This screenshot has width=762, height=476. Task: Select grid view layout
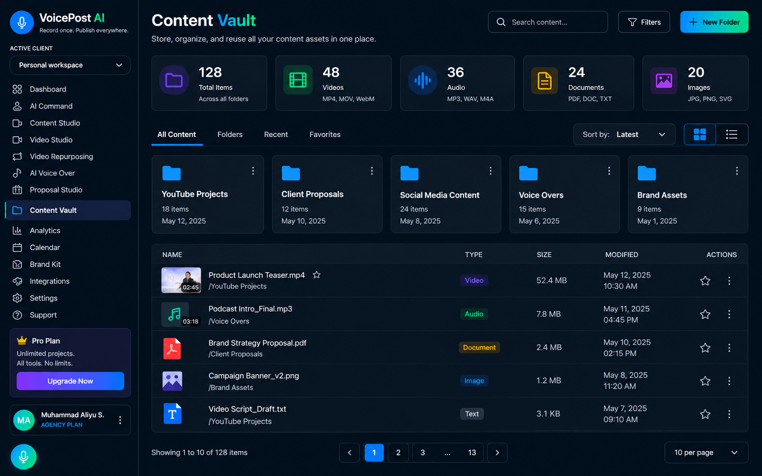[x=700, y=134]
